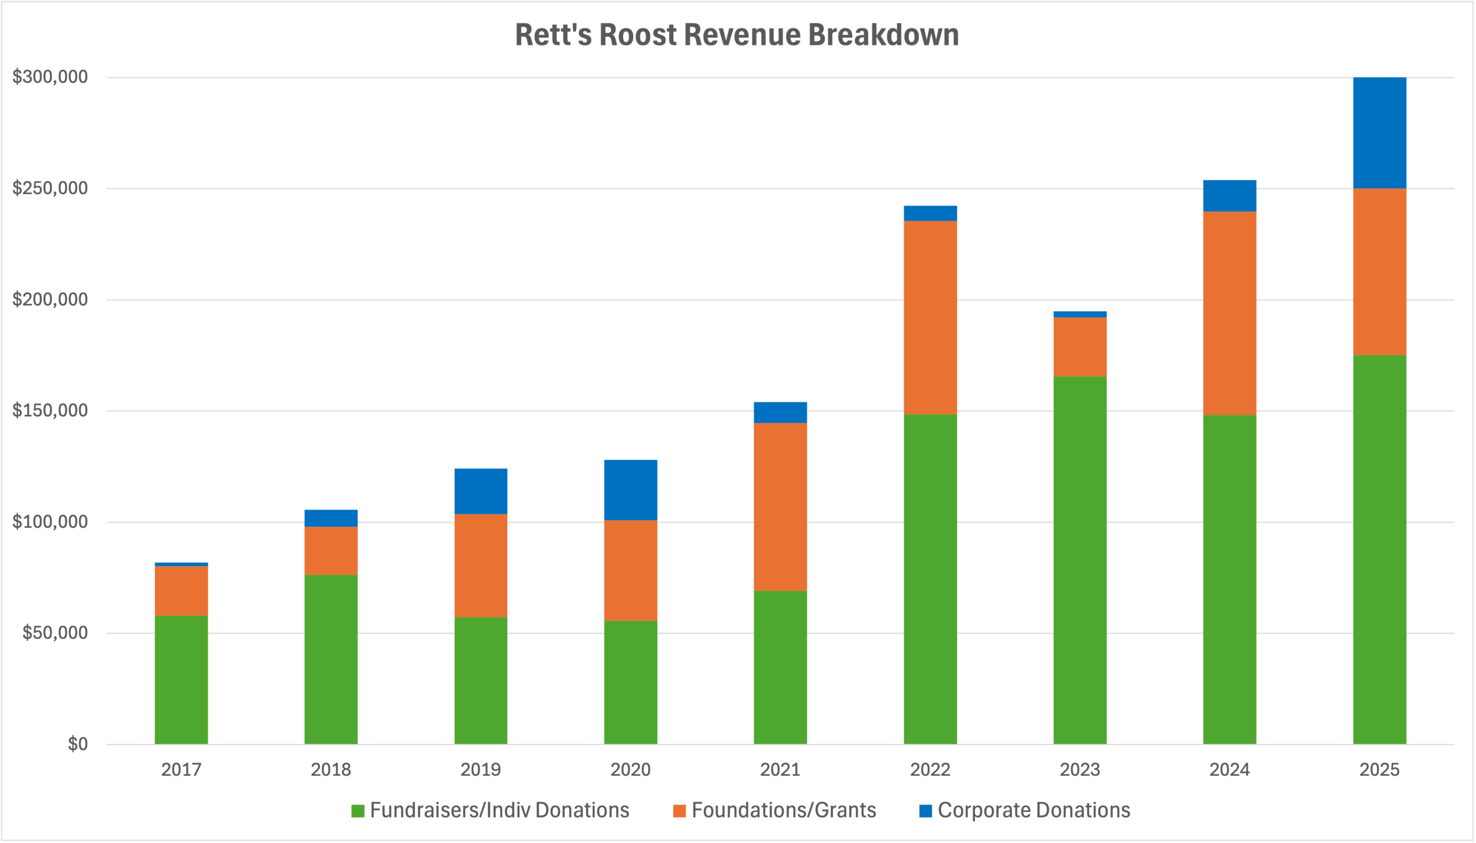Click the blue Corporate Donations legend swatch
Viewport: 1476px width, 843px height.
(925, 811)
